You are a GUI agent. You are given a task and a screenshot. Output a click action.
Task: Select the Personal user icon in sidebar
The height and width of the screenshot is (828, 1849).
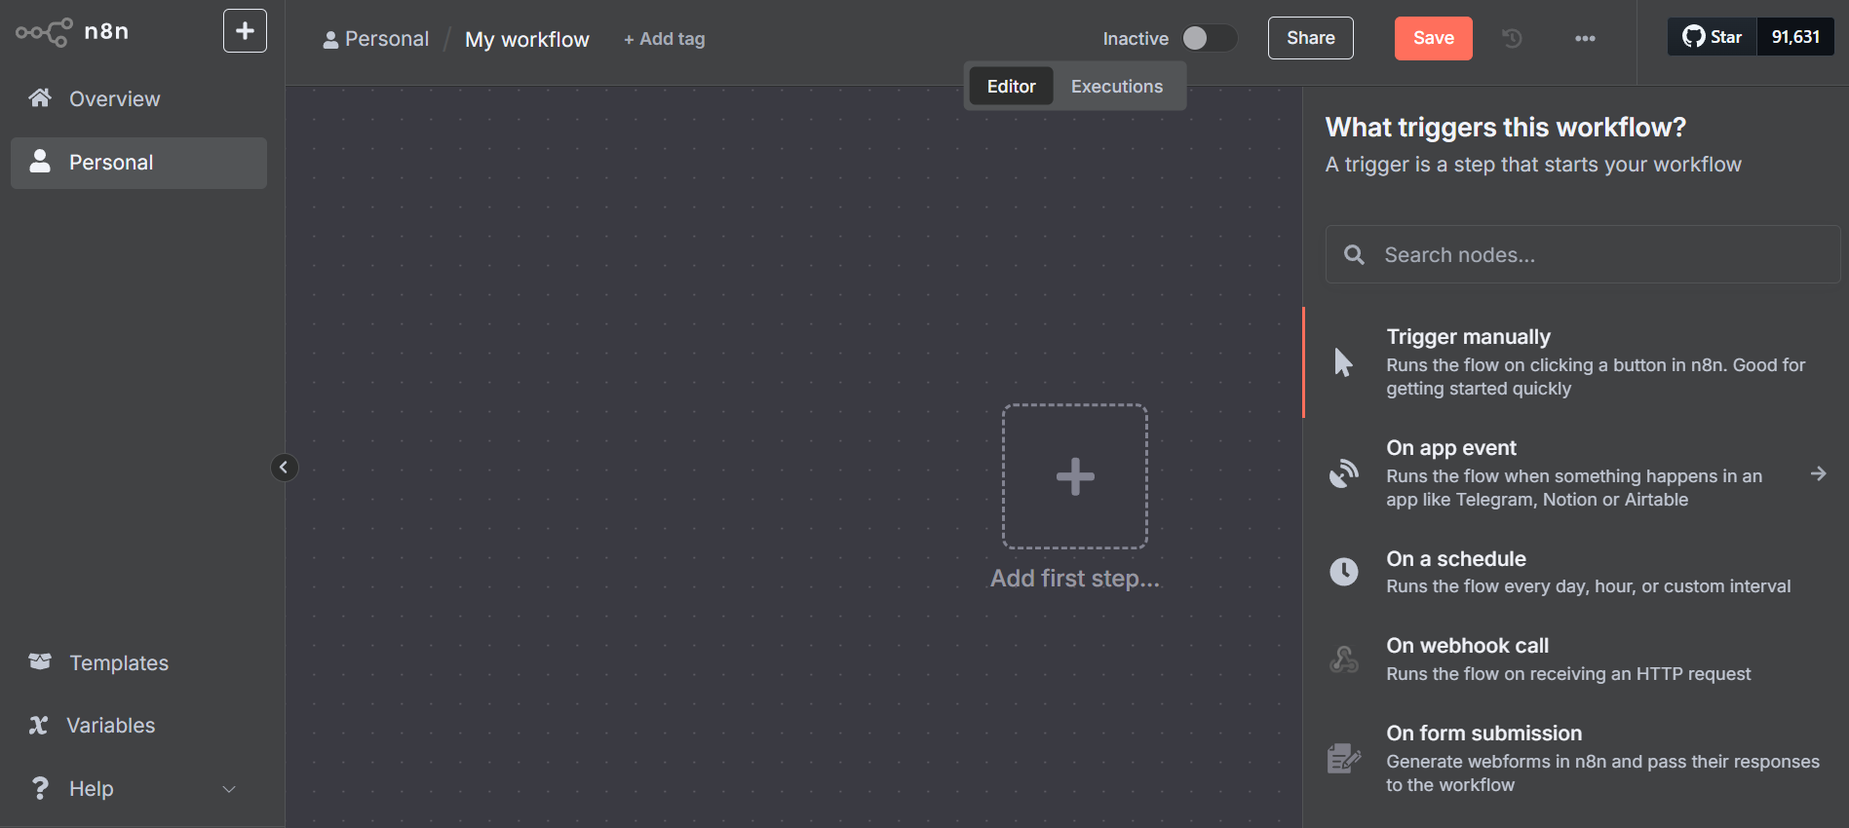tap(40, 162)
